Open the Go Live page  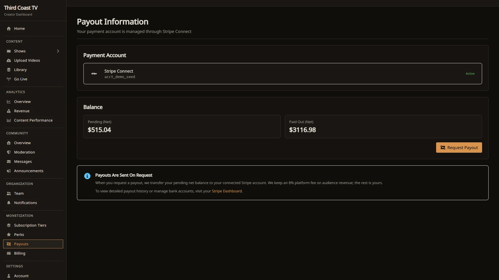point(33,79)
